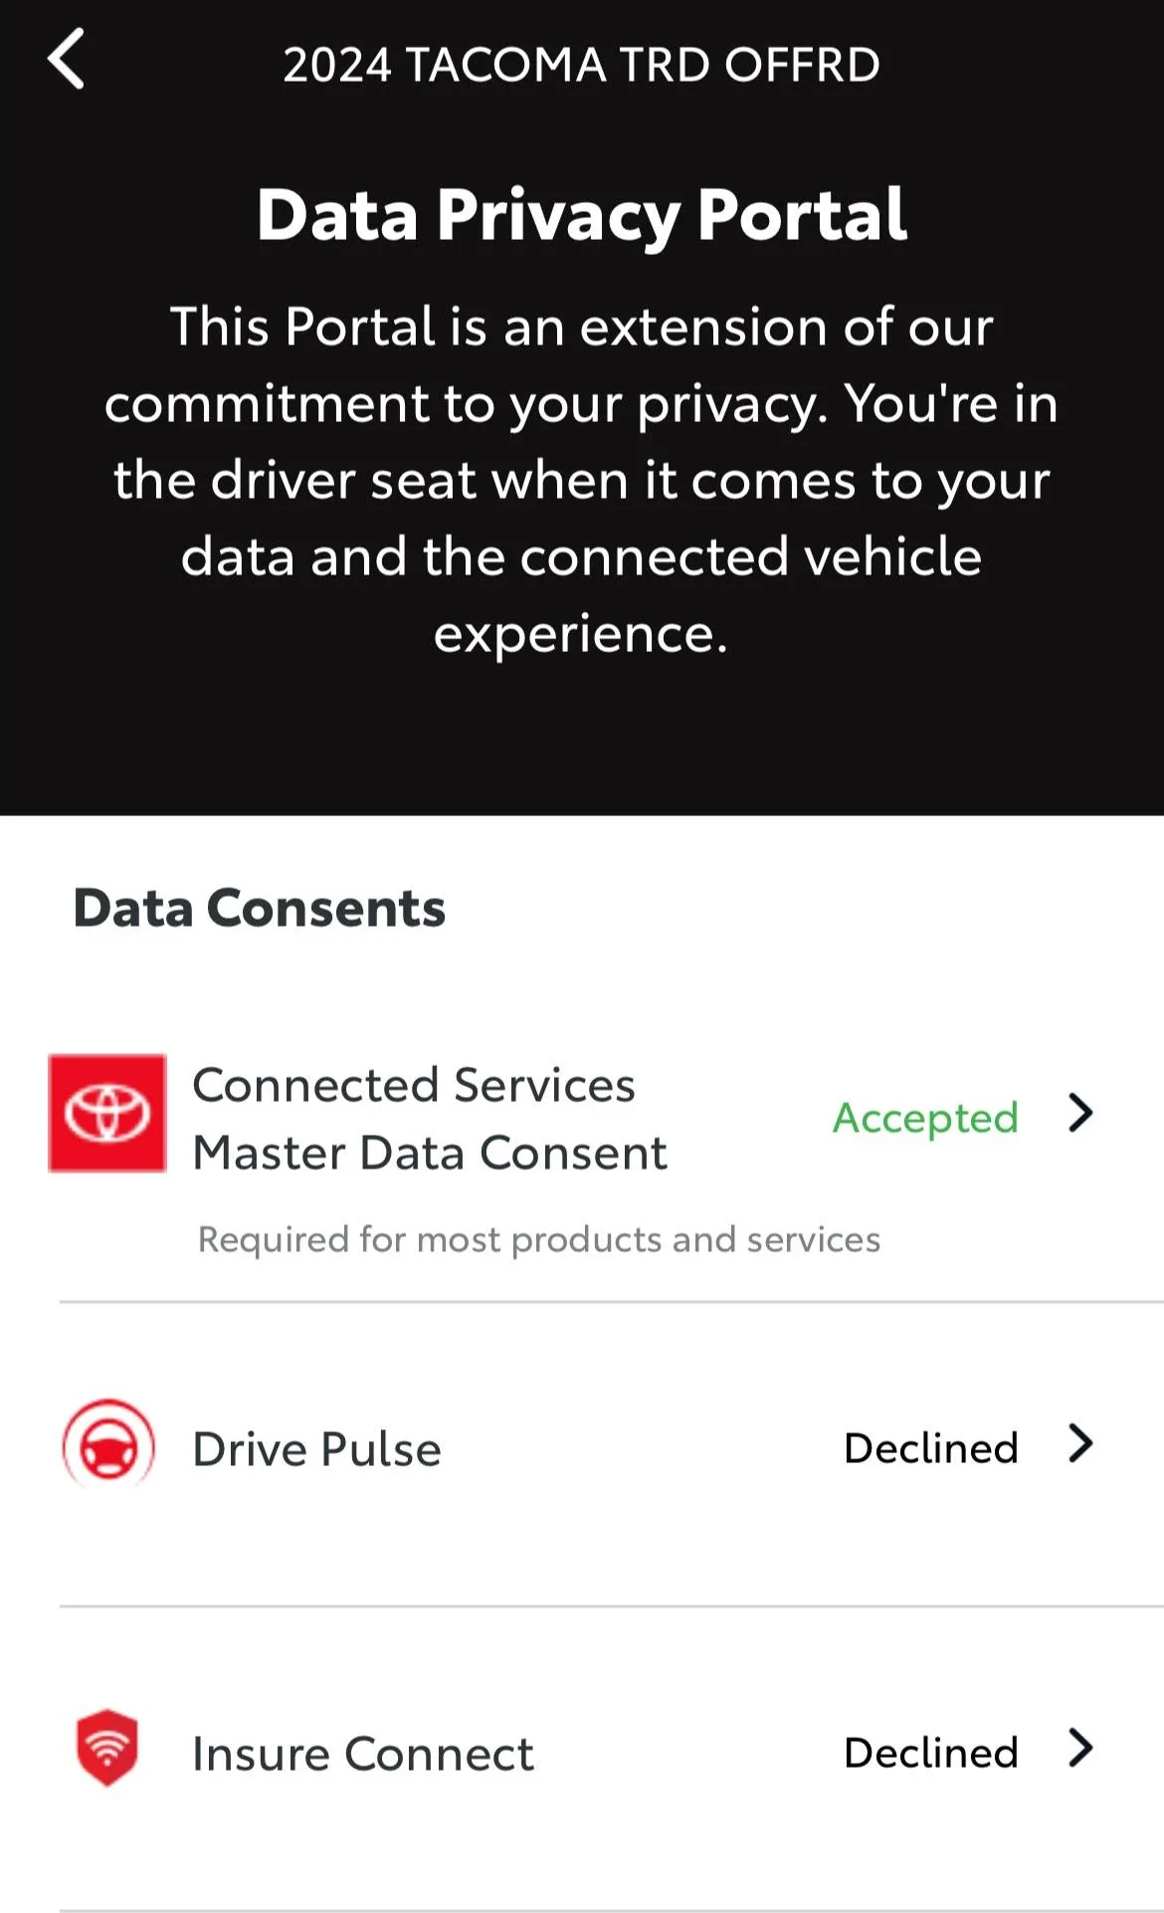Tap Declined status next to Drive Pulse
1164x1913 pixels.
[930, 1448]
